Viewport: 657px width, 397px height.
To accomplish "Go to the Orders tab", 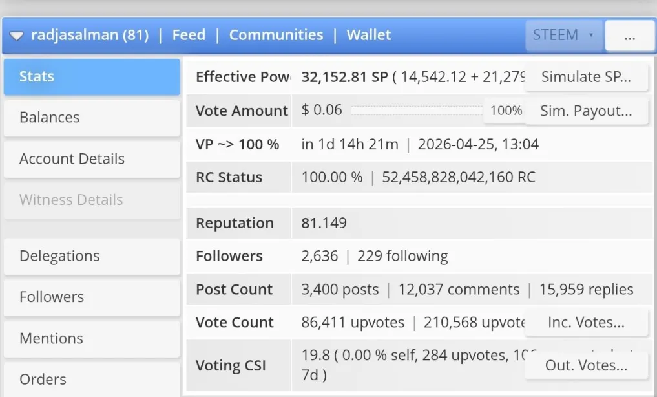I will pos(92,380).
